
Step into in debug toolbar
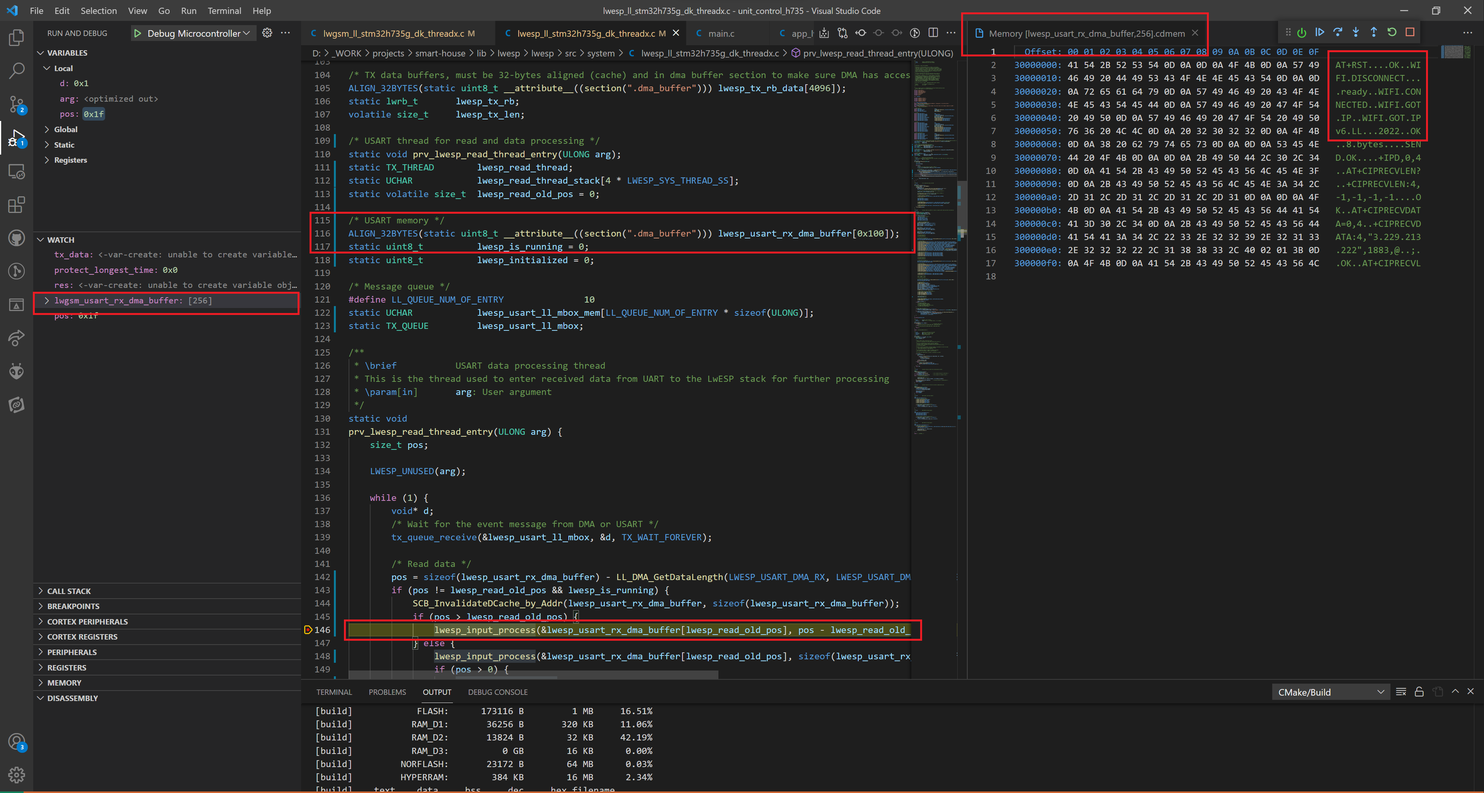1356,32
